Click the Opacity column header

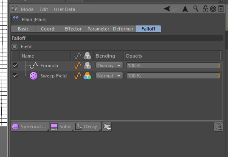[172, 56]
